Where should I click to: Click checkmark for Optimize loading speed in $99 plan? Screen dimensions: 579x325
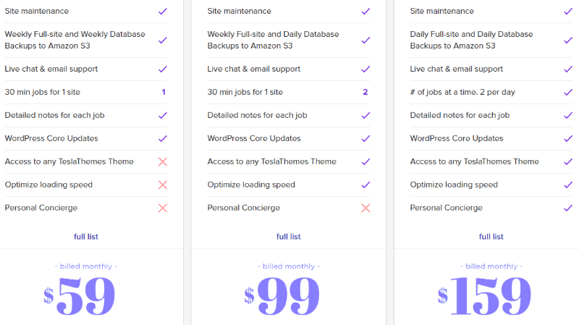[x=365, y=185]
